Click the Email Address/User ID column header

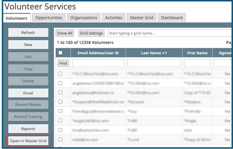click(x=98, y=53)
